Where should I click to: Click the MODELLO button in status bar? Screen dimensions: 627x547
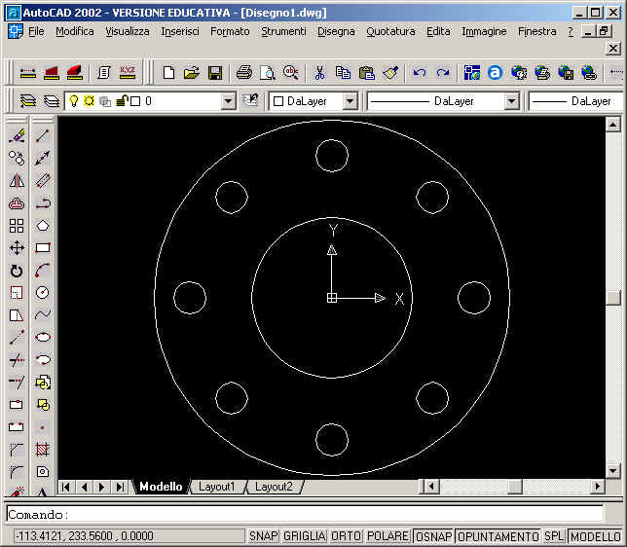[596, 536]
